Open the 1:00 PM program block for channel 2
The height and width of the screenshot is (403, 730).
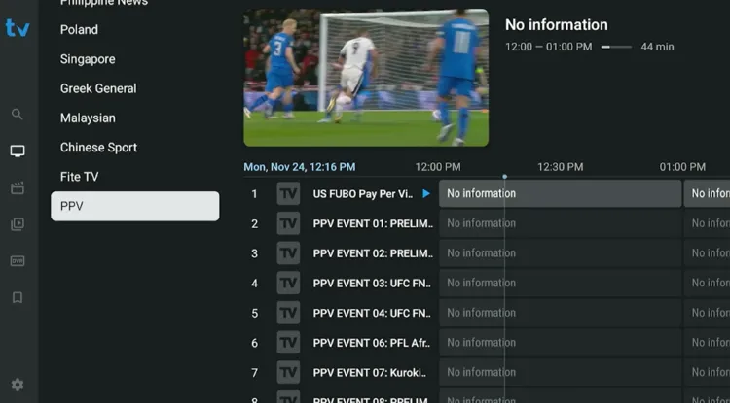click(x=707, y=223)
